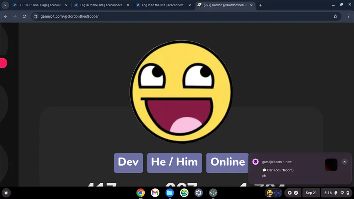Open notification count tray showing 2
Viewport: 354px width, 199px height.
tap(293, 193)
